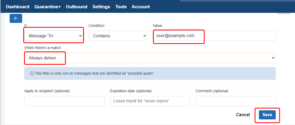Expand the "Message 'To'" If dropdown
This screenshot has height=125, width=295.
pos(53,36)
